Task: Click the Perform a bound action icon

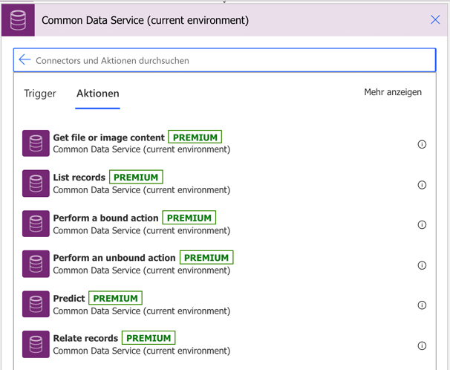Action: coord(36,224)
